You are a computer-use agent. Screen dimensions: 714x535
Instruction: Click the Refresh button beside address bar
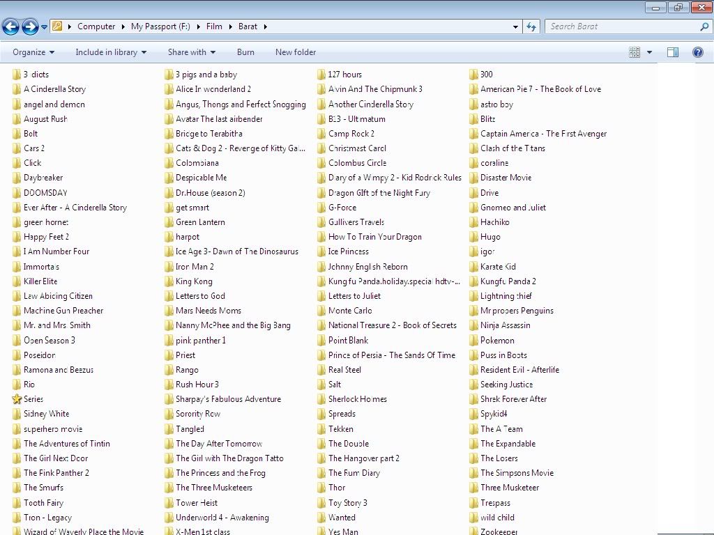click(531, 27)
